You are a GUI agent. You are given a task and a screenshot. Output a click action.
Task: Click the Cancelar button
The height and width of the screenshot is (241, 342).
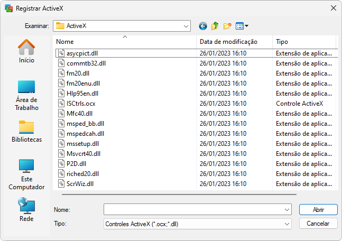point(318,224)
